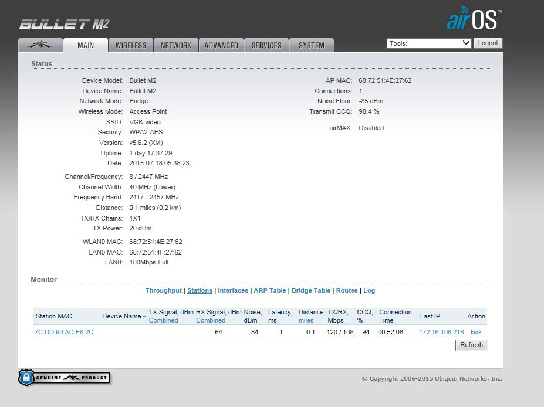The width and height of the screenshot is (544, 407).
Task: Click the Refresh button
Action: pos(471,345)
